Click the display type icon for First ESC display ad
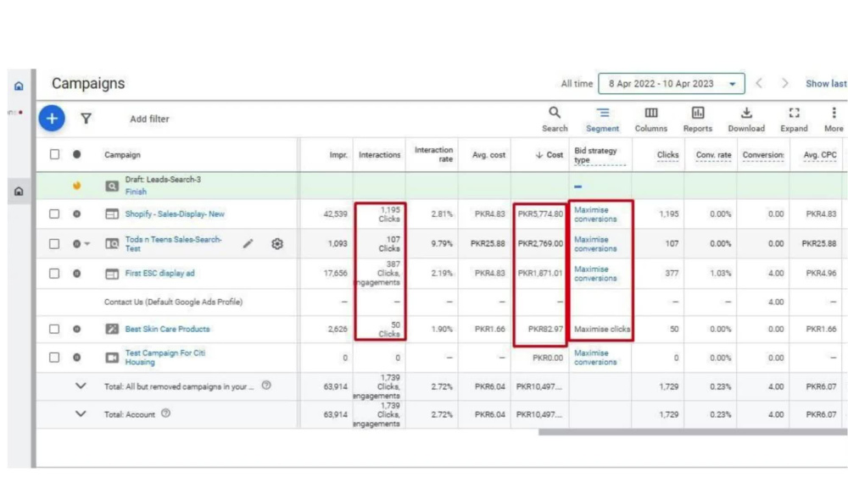This screenshot has height=477, width=848. [112, 274]
